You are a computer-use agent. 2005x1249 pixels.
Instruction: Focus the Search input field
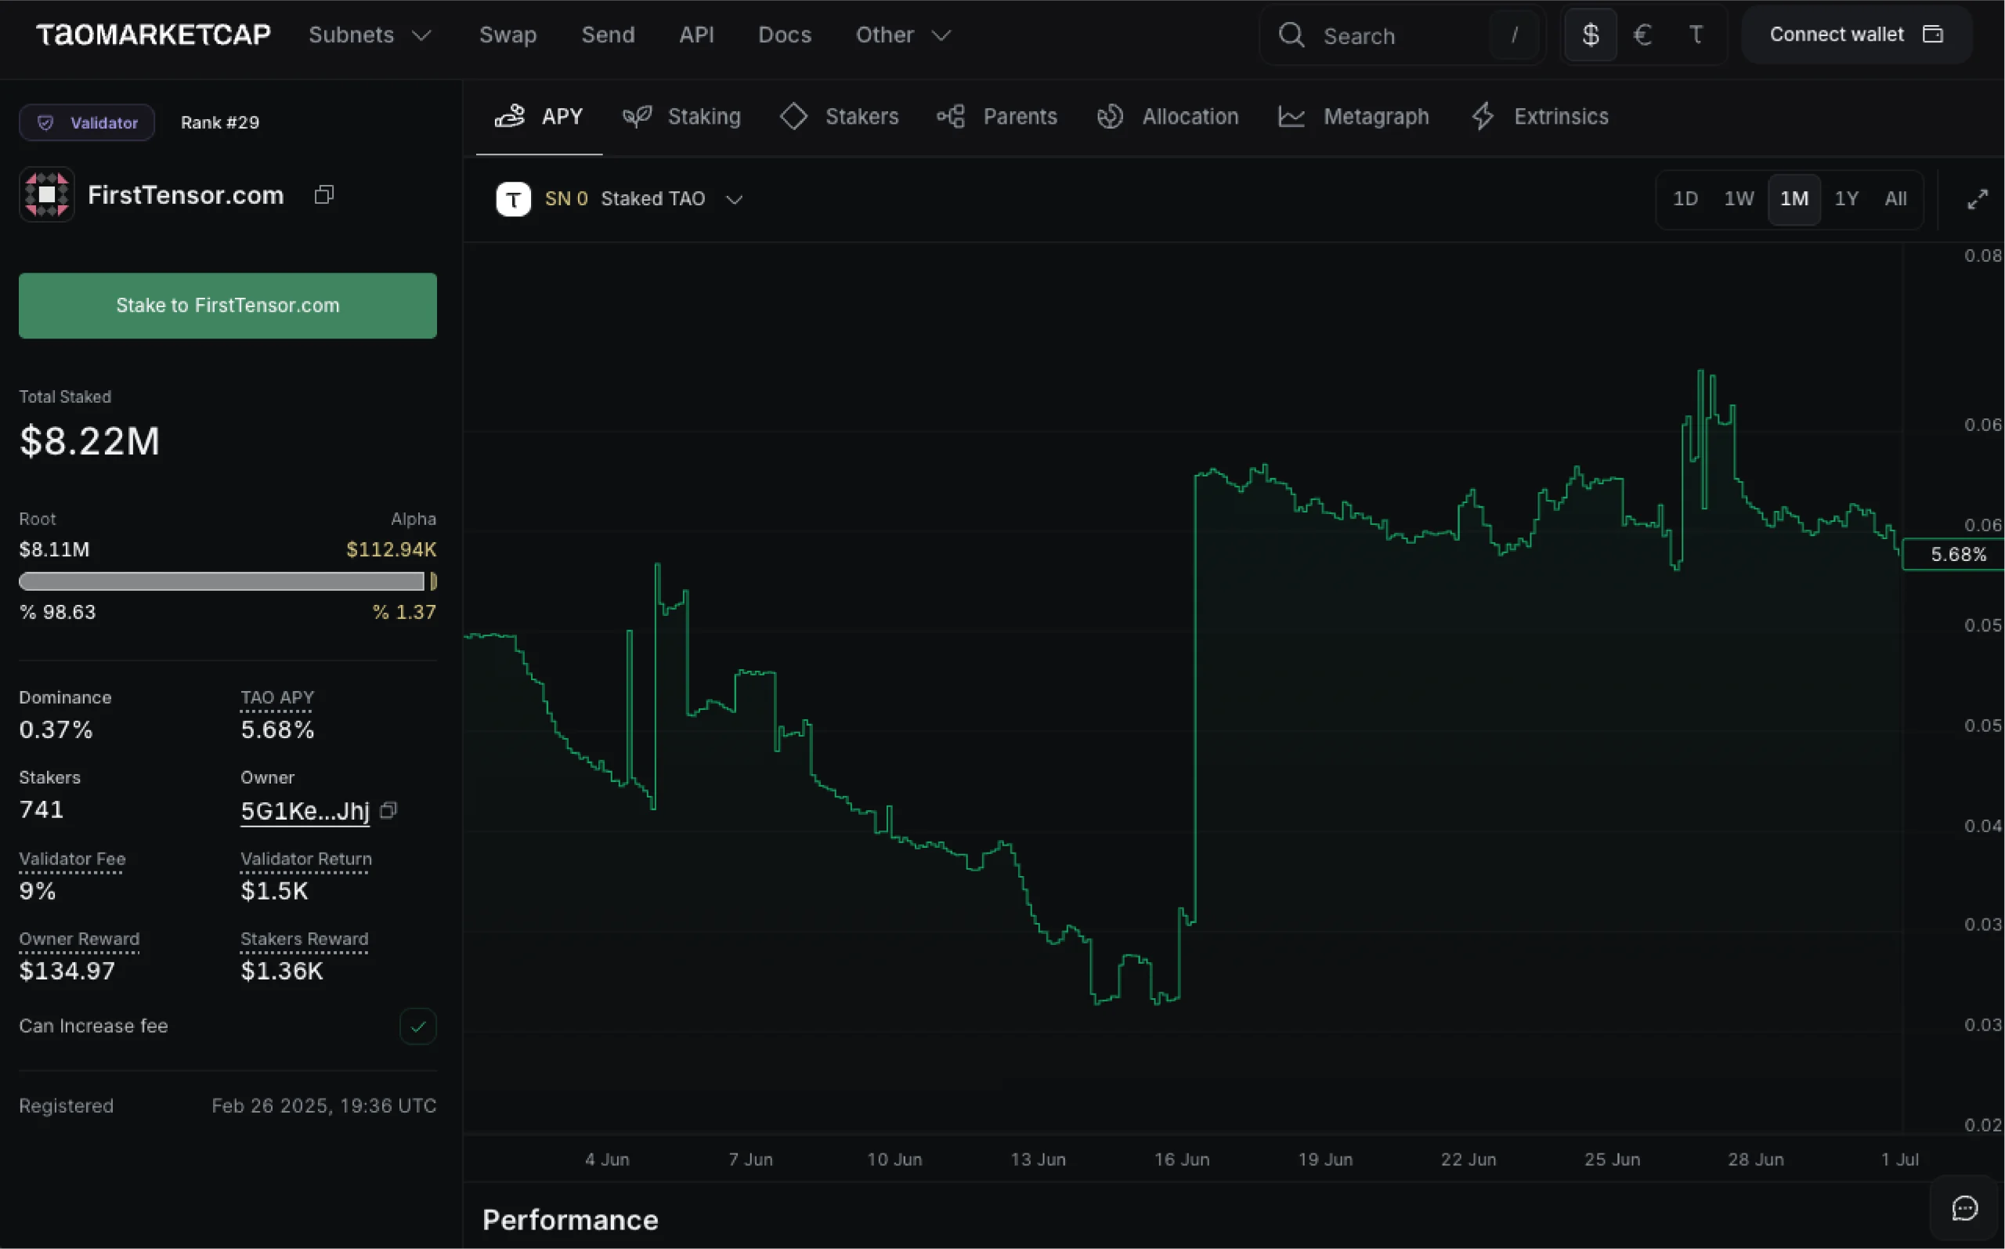coord(1402,35)
